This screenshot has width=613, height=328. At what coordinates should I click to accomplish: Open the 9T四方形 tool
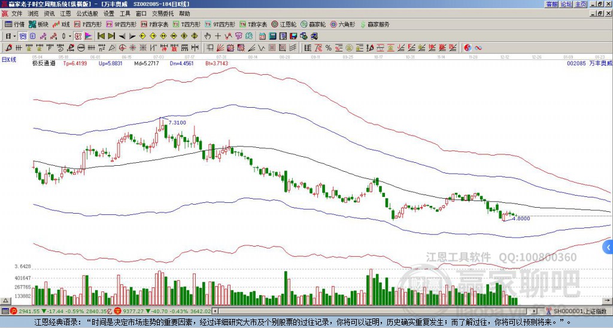(x=220, y=24)
